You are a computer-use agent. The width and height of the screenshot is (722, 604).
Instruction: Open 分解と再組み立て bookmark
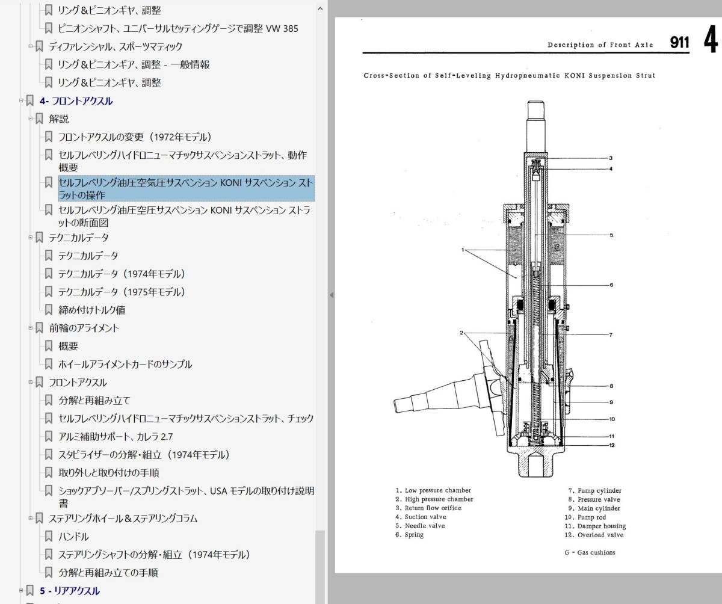tap(94, 401)
